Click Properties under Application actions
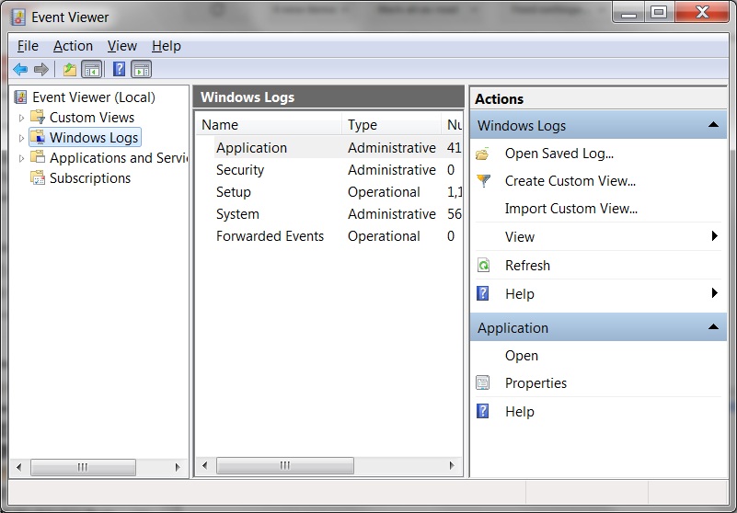The image size is (737, 513). click(535, 382)
